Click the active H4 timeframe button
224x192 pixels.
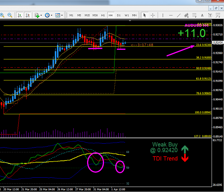pyautogui.click(x=111, y=15)
